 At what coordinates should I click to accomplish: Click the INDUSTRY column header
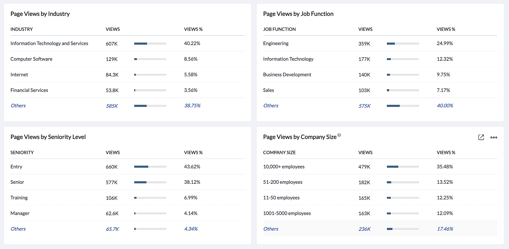pyautogui.click(x=22, y=29)
